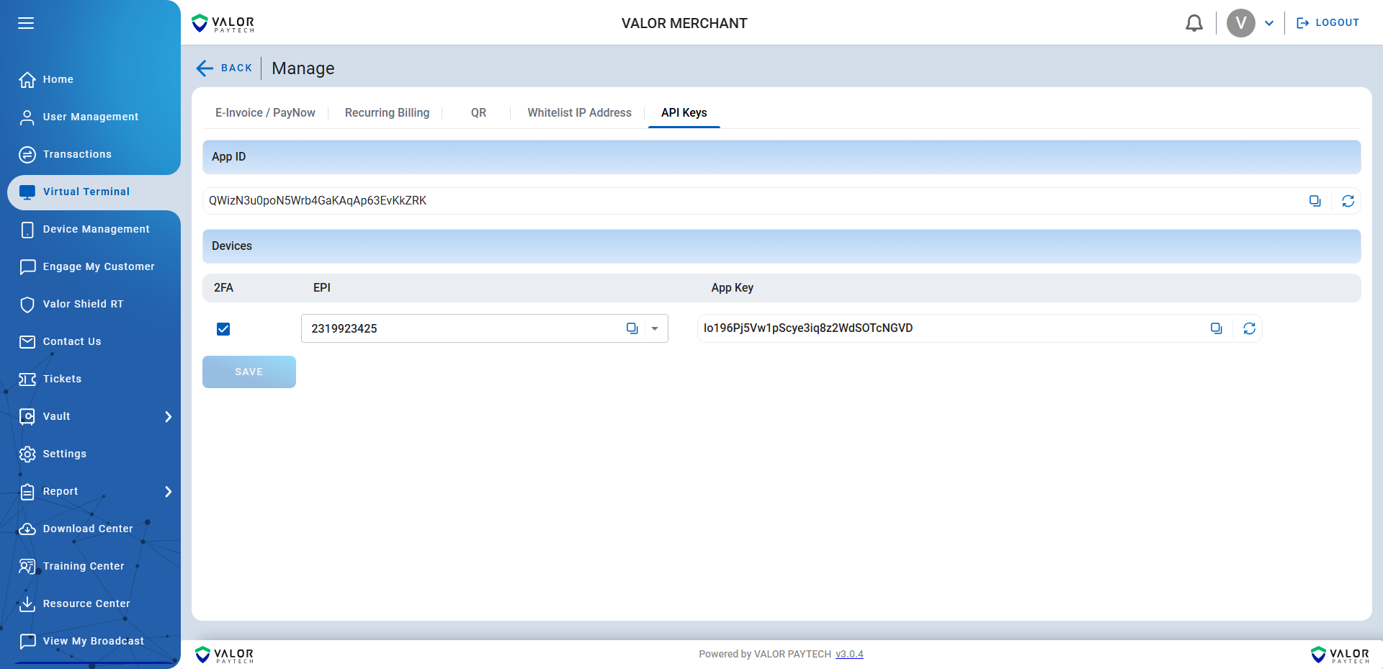Open the hamburger menu icon
The image size is (1383, 669).
[x=26, y=23]
